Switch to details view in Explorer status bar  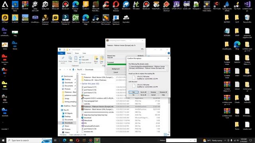click(x=165, y=135)
